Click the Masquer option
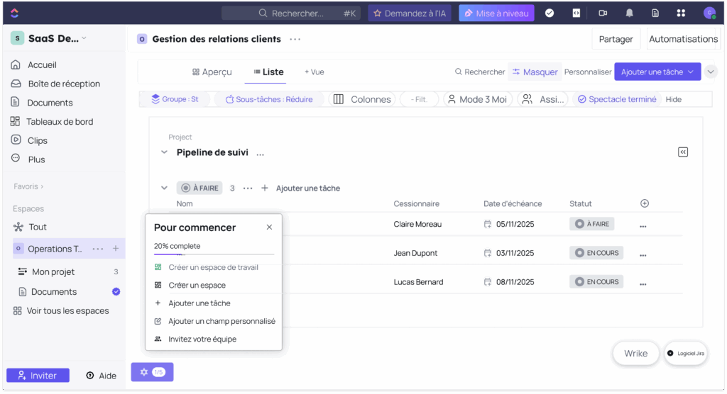 (535, 72)
